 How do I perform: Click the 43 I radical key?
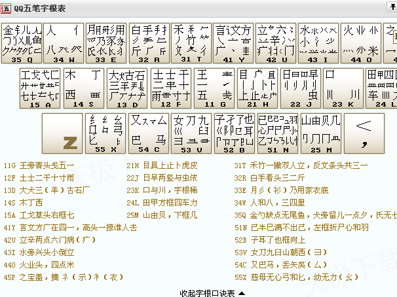(318, 43)
